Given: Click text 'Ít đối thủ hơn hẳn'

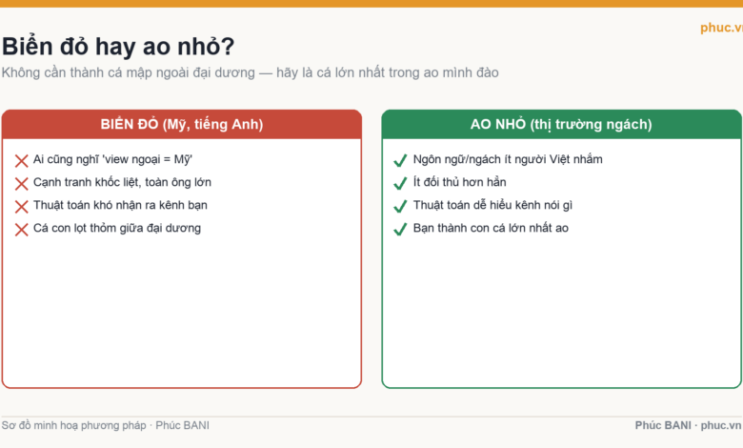Looking at the screenshot, I should click(x=460, y=182).
